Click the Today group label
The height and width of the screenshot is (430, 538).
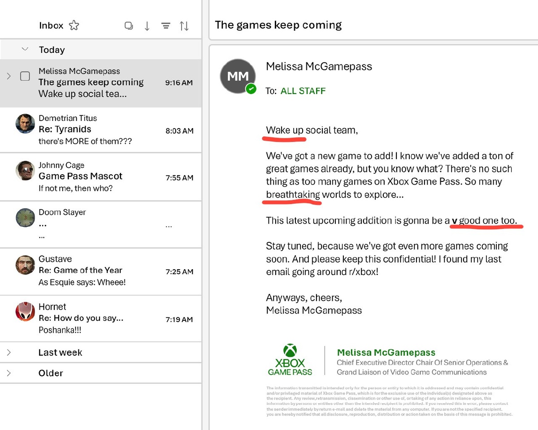tap(52, 50)
